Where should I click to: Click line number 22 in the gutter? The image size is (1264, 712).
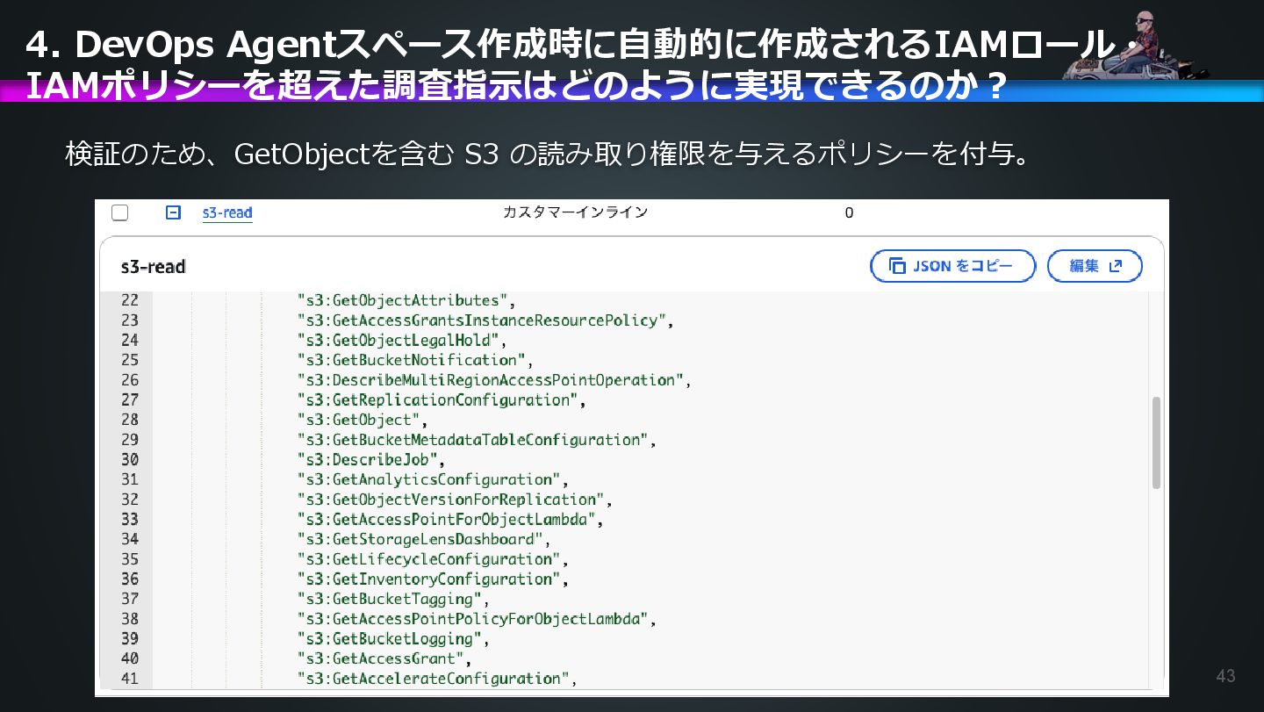point(130,300)
